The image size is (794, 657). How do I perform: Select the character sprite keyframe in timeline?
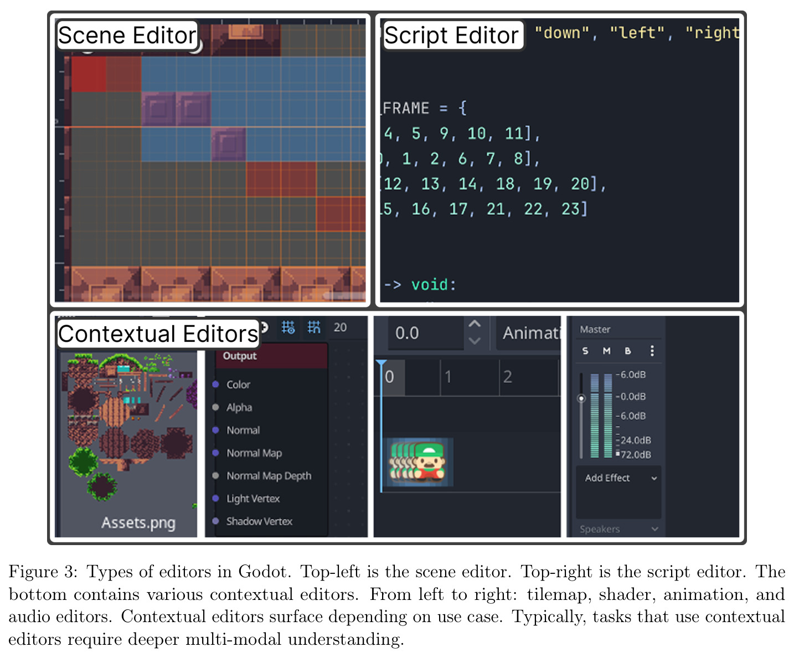[420, 461]
